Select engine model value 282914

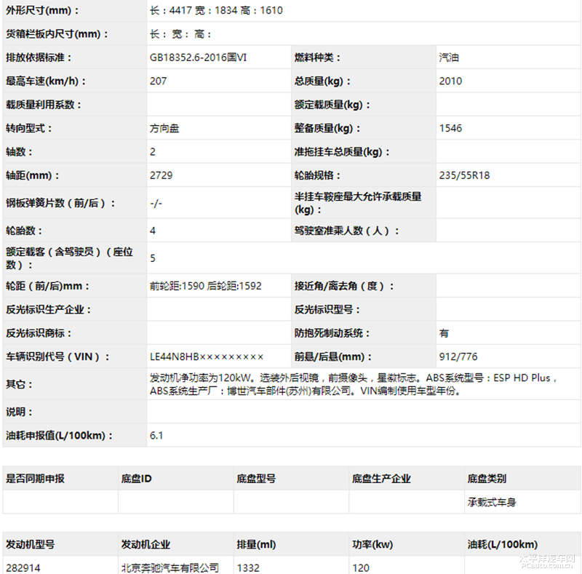[x=23, y=568]
